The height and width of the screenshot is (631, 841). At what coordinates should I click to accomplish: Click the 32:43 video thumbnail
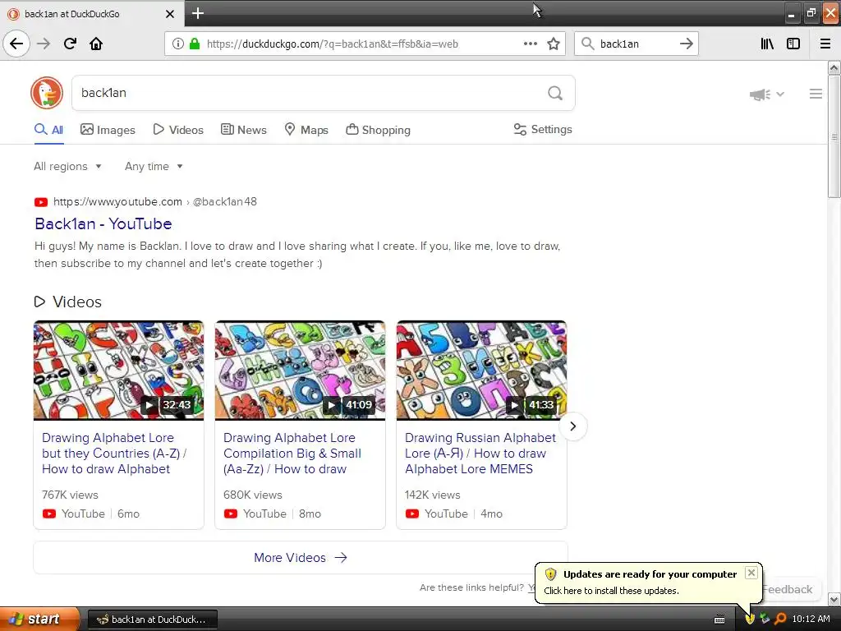(118, 371)
